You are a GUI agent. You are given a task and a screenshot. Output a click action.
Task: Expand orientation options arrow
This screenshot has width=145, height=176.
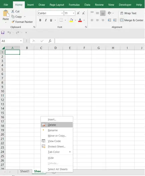click(x=113, y=13)
